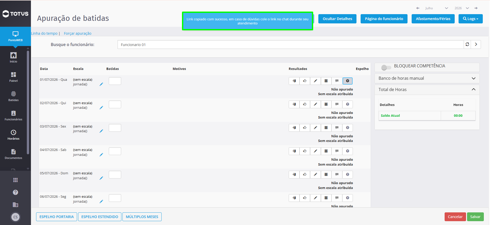The image size is (490, 225).
Task: Click Saldo Atual row
Action: pos(427,116)
